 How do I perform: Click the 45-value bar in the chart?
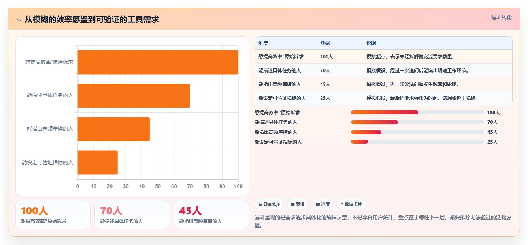pyautogui.click(x=114, y=129)
